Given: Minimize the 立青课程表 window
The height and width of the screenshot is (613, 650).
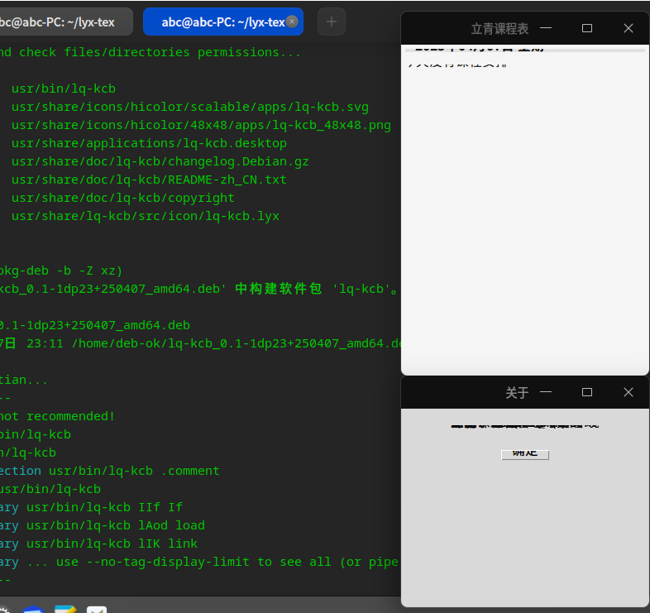Looking at the screenshot, I should click(546, 28).
